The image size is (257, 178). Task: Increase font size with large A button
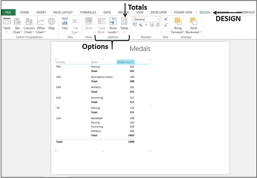pos(165,19)
